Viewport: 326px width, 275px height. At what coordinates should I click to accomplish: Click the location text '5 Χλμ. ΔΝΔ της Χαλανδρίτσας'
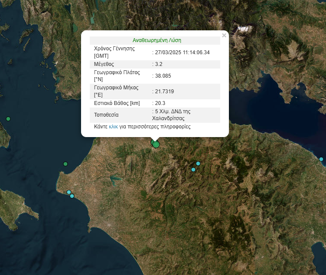click(x=173, y=115)
